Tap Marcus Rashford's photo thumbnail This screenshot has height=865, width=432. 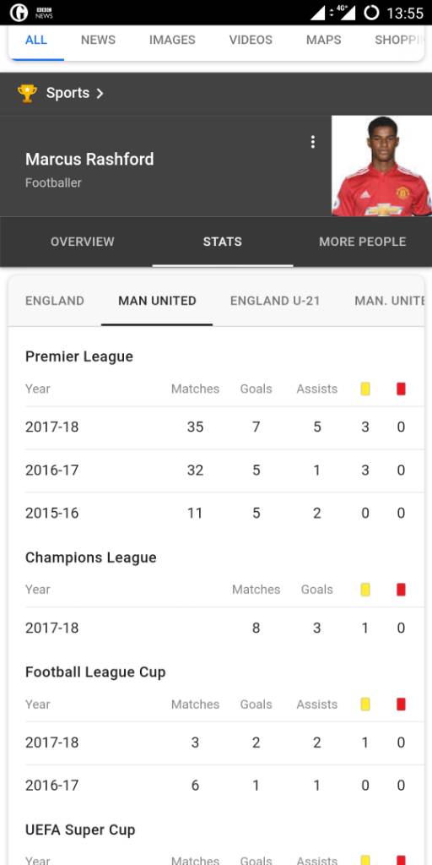(x=381, y=166)
